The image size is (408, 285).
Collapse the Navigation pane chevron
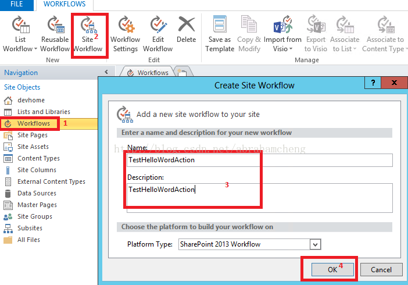pos(106,72)
